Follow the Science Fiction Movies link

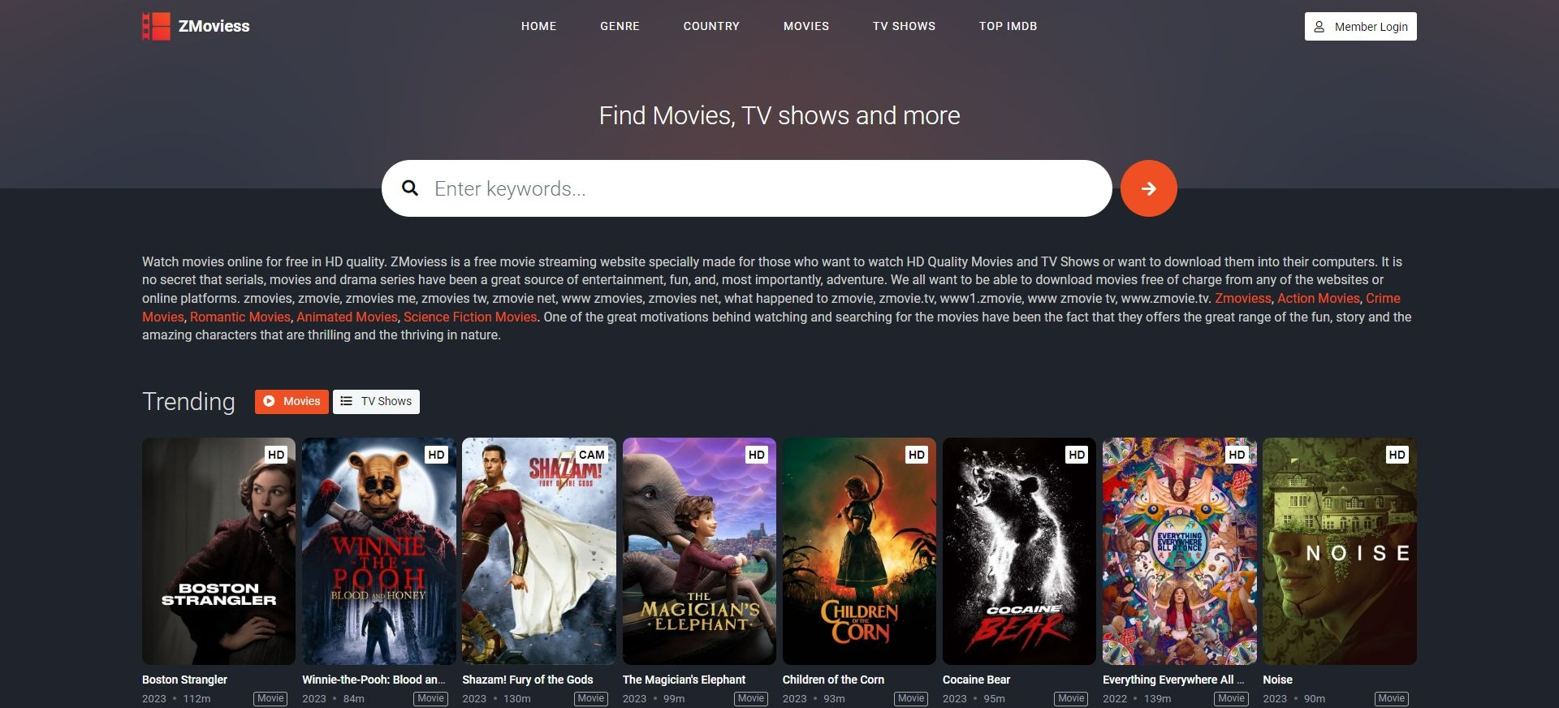[470, 317]
